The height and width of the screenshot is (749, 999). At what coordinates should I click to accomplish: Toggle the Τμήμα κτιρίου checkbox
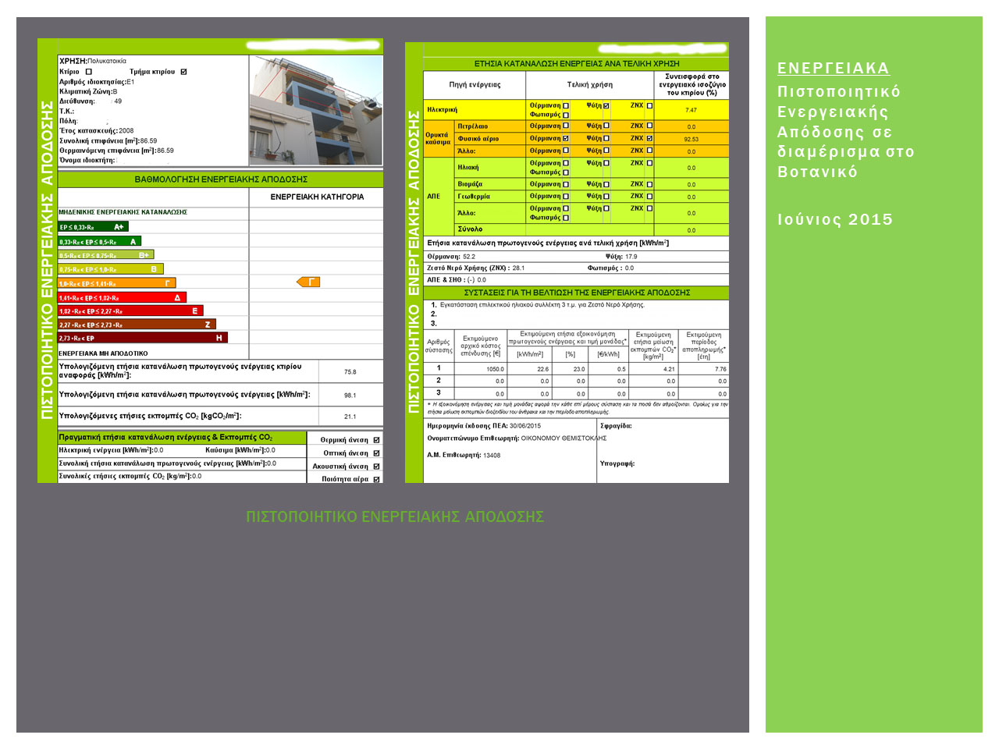[183, 72]
